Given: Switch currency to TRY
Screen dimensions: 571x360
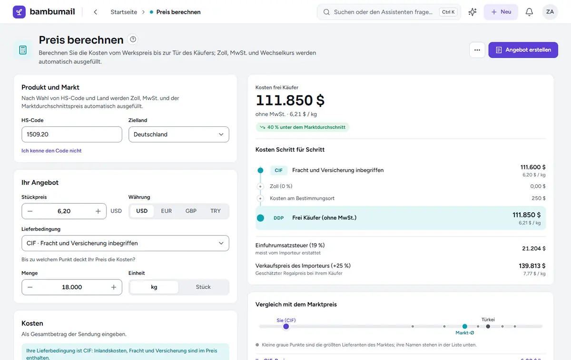Looking at the screenshot, I should (216, 211).
